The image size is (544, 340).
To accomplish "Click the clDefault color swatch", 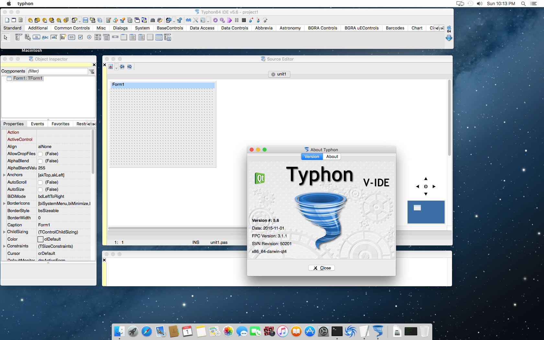I will pyautogui.click(x=40, y=239).
